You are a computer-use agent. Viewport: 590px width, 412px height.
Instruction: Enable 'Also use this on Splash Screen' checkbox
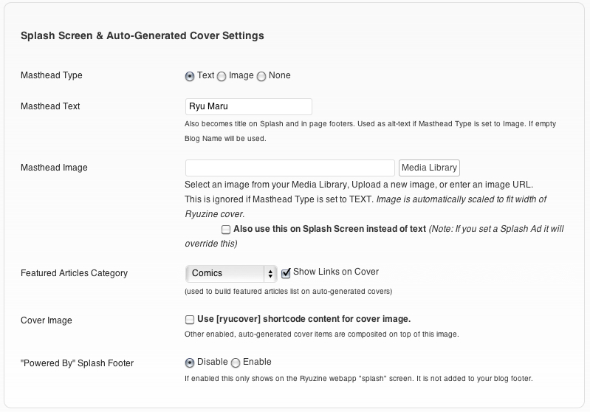point(226,230)
